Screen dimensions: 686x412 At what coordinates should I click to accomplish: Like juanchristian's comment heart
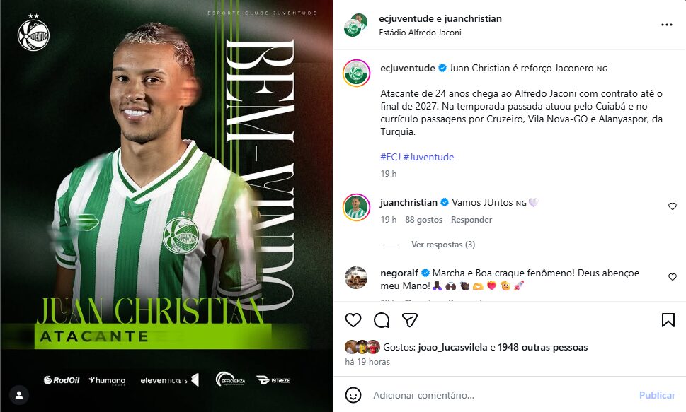pos(673,206)
